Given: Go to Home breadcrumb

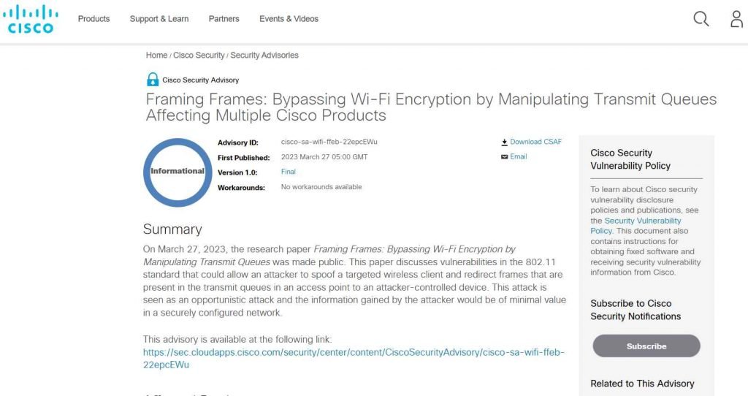Looking at the screenshot, I should pos(156,56).
